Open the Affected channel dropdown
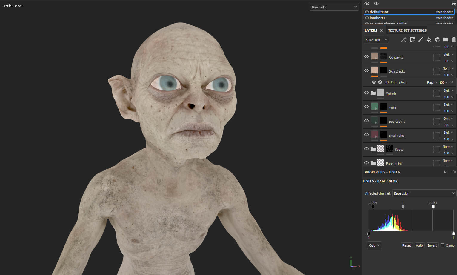 (424, 193)
